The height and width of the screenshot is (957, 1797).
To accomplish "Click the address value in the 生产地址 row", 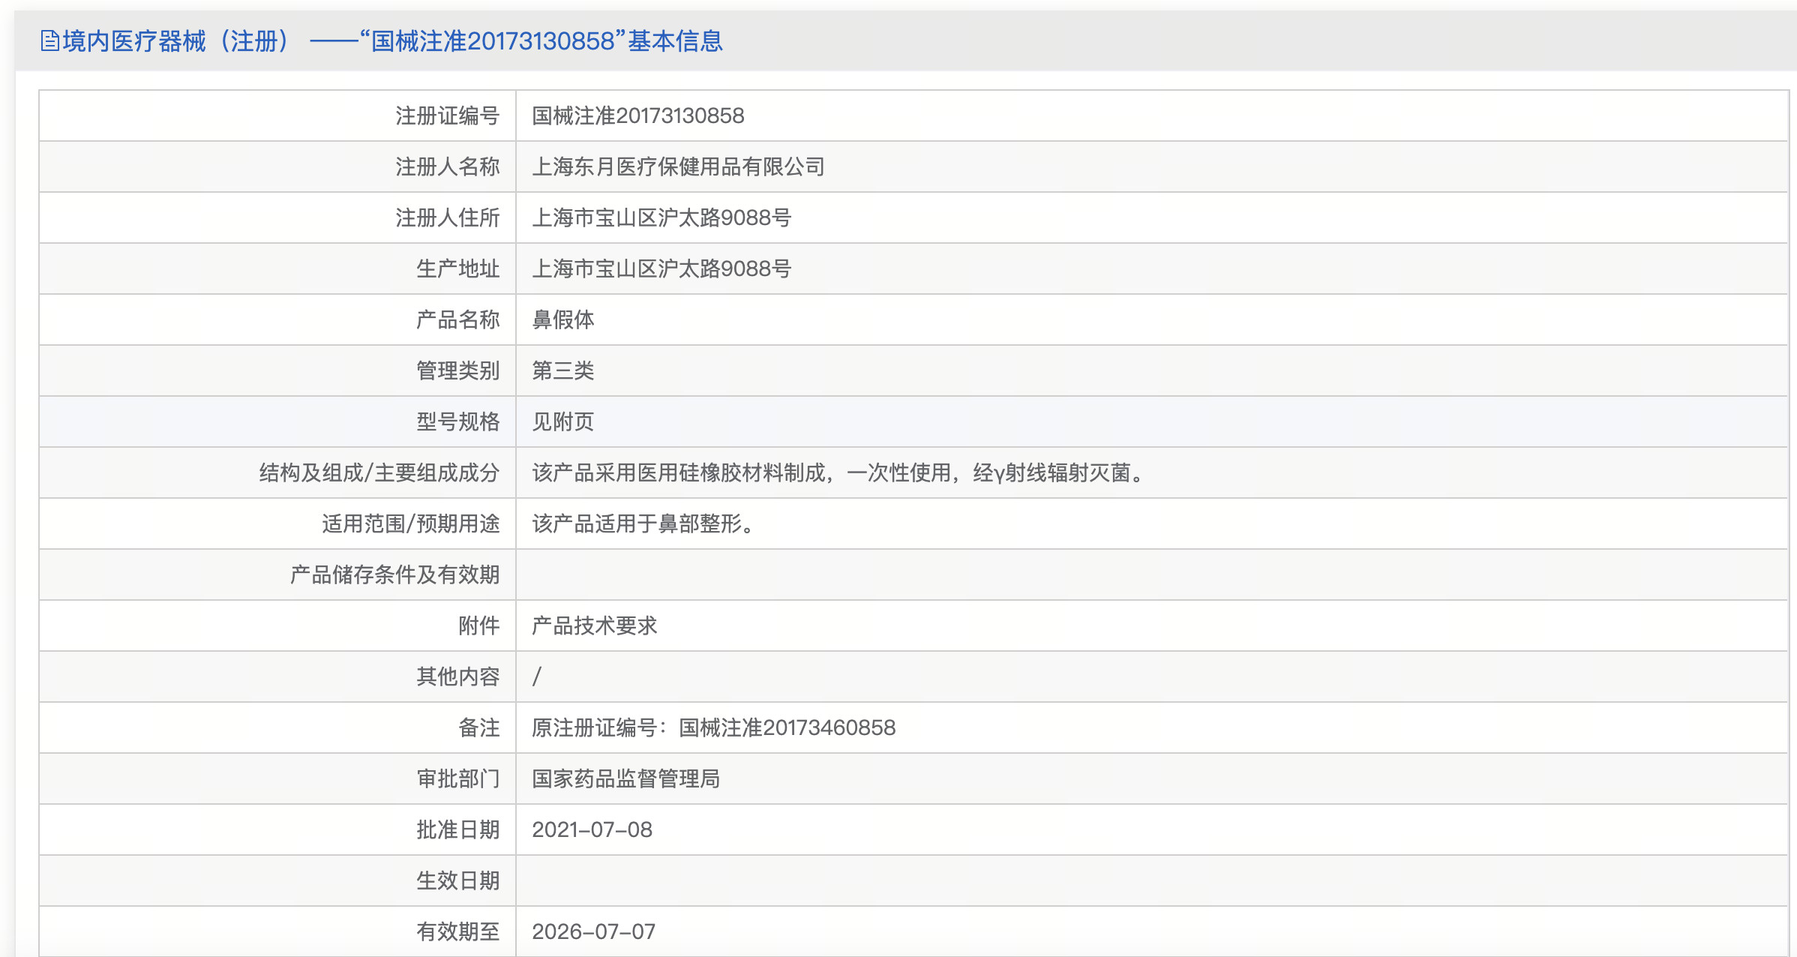I will pos(661,268).
